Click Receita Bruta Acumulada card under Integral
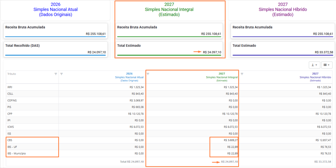The image size is (336, 168). (169, 31)
